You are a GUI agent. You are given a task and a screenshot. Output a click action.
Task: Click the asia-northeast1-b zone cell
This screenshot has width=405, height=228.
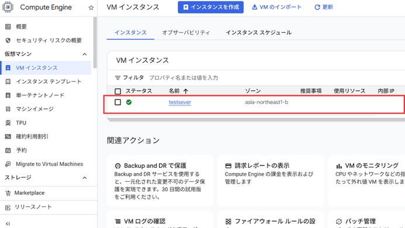[x=266, y=102]
